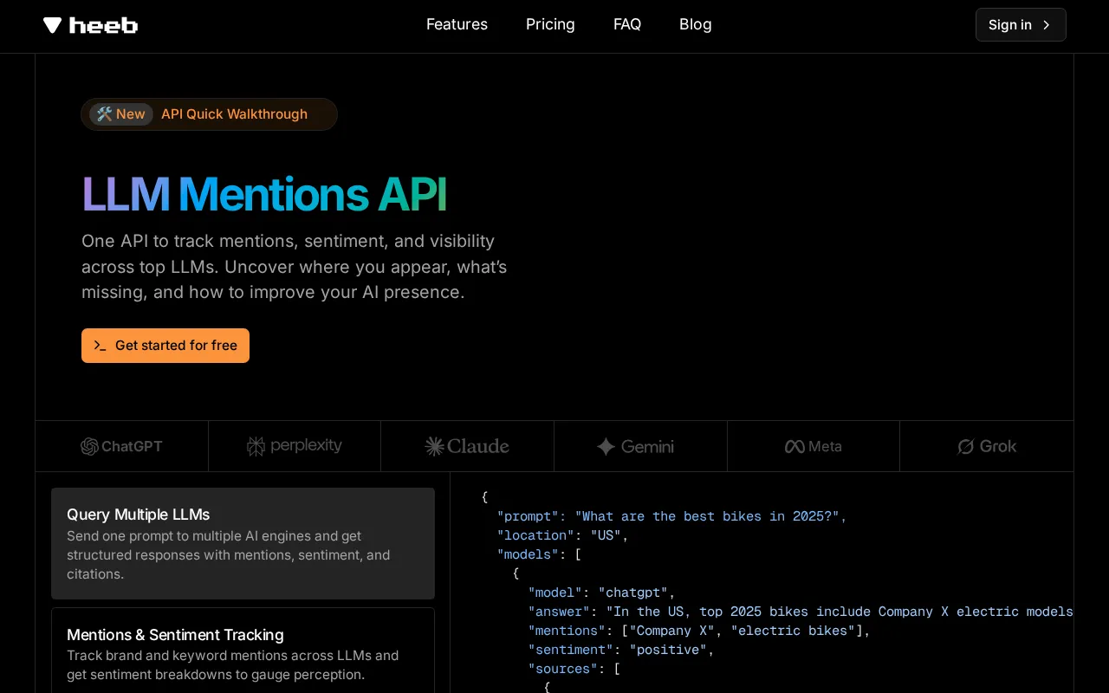Click the Meta logo
The image size is (1109, 693).
pyautogui.click(x=813, y=446)
